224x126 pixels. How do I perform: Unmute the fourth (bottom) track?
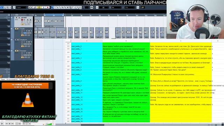16,51
